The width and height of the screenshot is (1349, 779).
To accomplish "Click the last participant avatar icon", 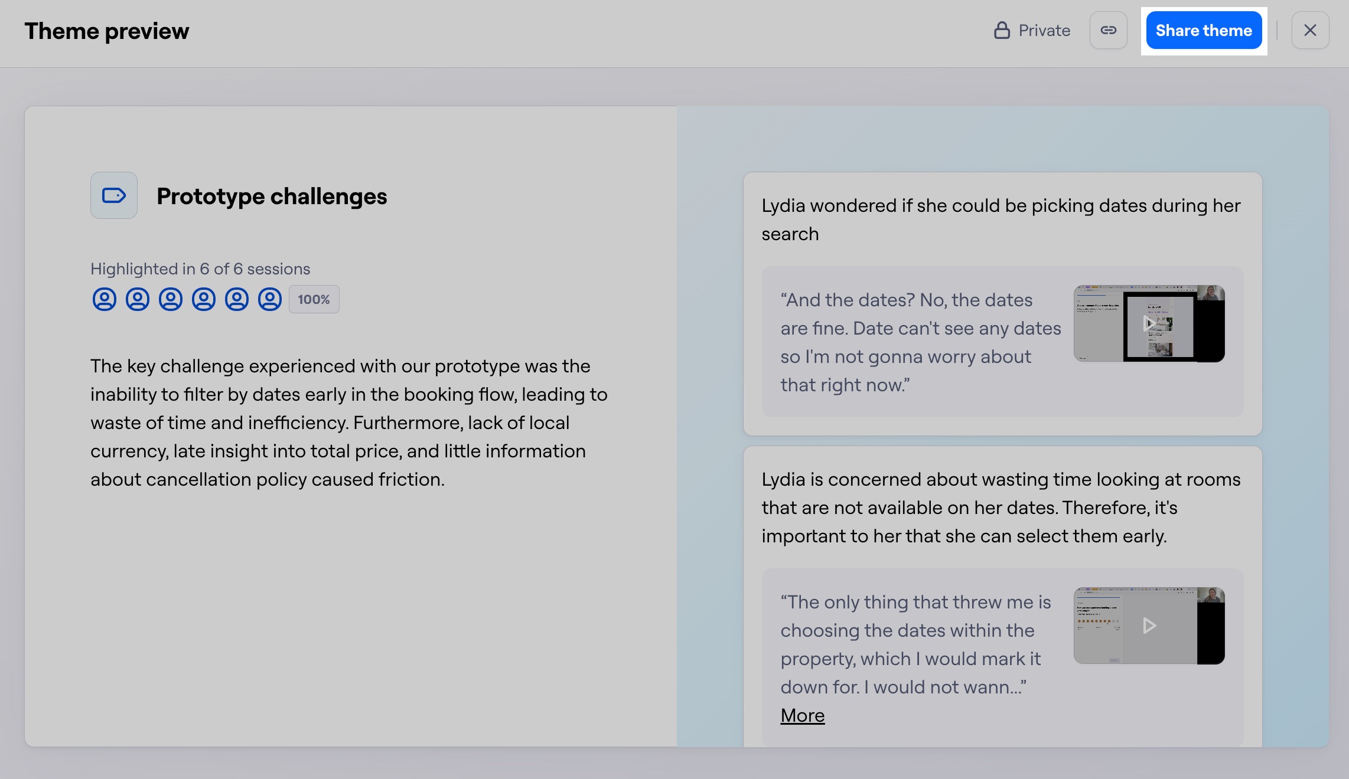I will tap(270, 299).
